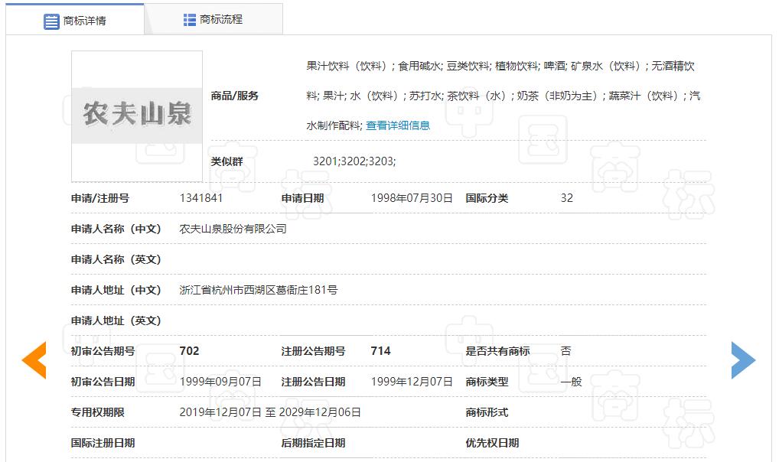779x462 pixels.
Task: Click the 申请日期 field label
Action: tap(302, 198)
